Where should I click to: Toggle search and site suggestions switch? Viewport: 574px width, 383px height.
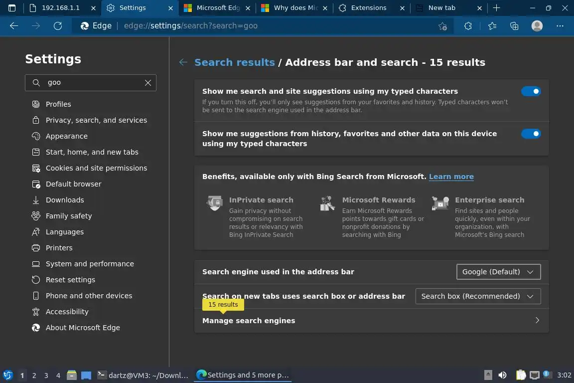pos(531,91)
